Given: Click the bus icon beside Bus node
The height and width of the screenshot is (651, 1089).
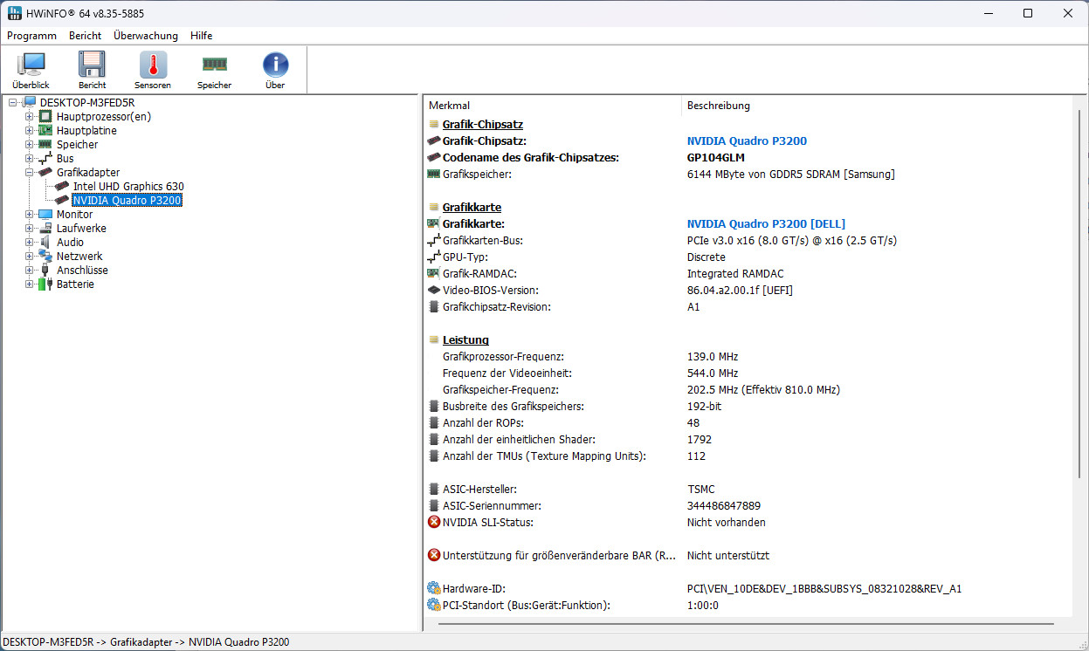Looking at the screenshot, I should point(46,159).
